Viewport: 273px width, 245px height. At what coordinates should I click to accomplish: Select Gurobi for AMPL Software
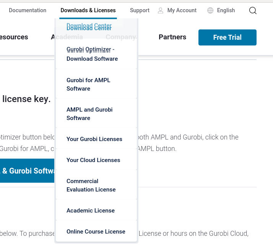(88, 84)
